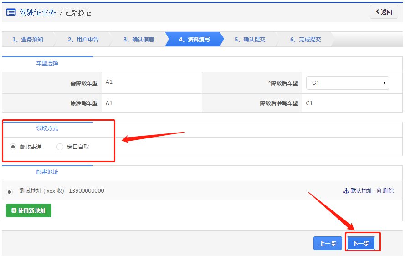The width and height of the screenshot is (405, 256).
Task: Switch to step 2 用户申告
Action: (x=83, y=40)
